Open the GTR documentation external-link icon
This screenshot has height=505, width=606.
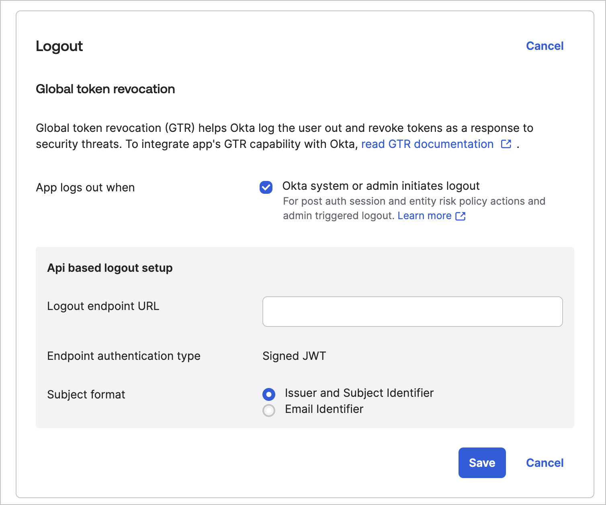(506, 144)
